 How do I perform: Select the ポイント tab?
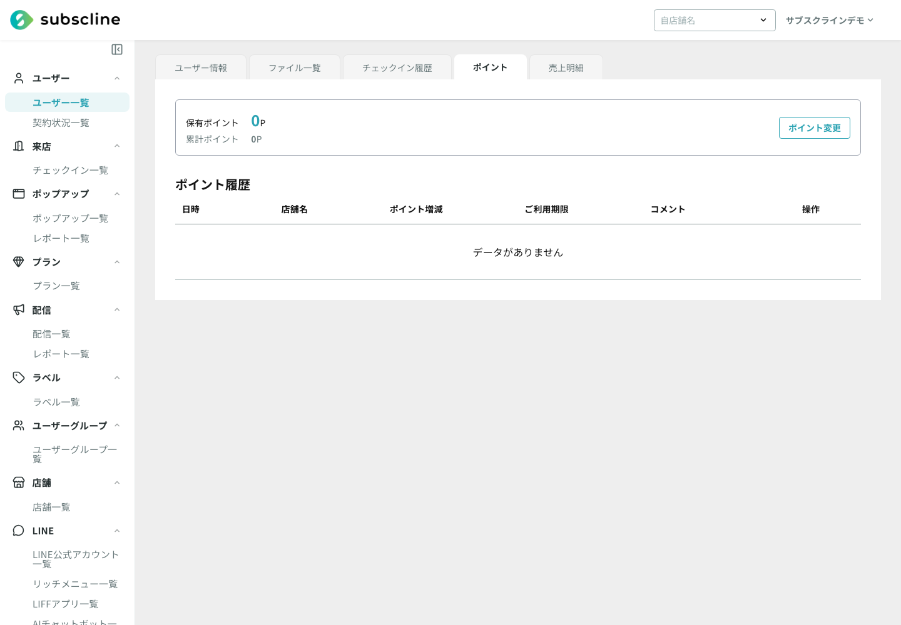(491, 67)
